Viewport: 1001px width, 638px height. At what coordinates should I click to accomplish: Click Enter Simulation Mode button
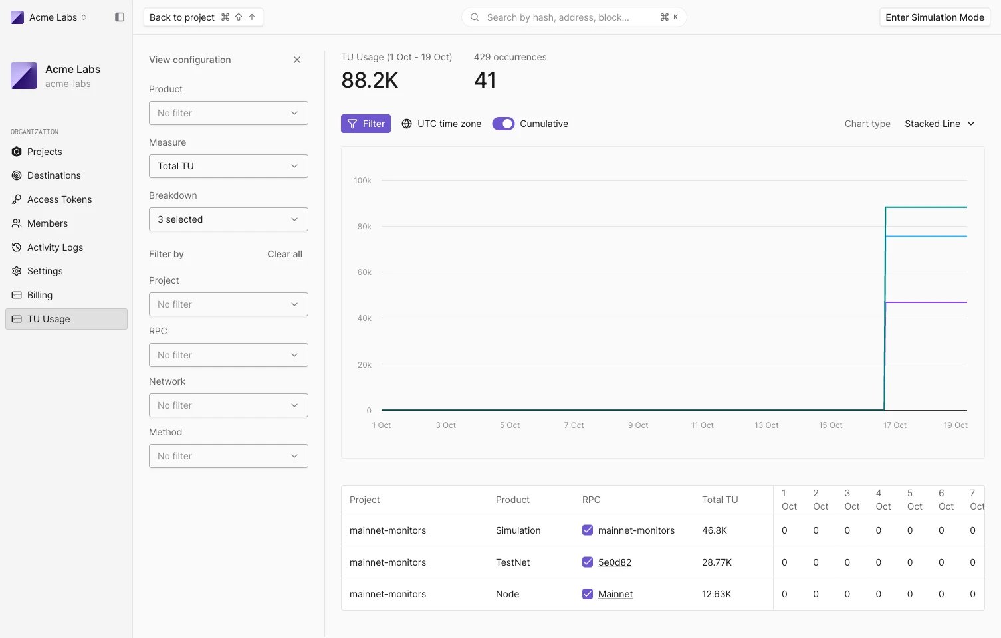pyautogui.click(x=935, y=17)
